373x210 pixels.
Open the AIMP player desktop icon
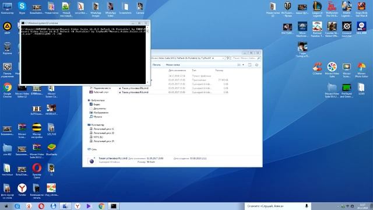click(x=7, y=28)
